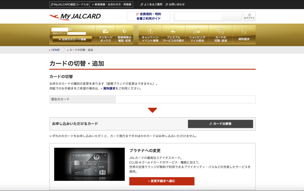Click the ログアウト button
The height and width of the screenshot is (191, 304).
(249, 16)
